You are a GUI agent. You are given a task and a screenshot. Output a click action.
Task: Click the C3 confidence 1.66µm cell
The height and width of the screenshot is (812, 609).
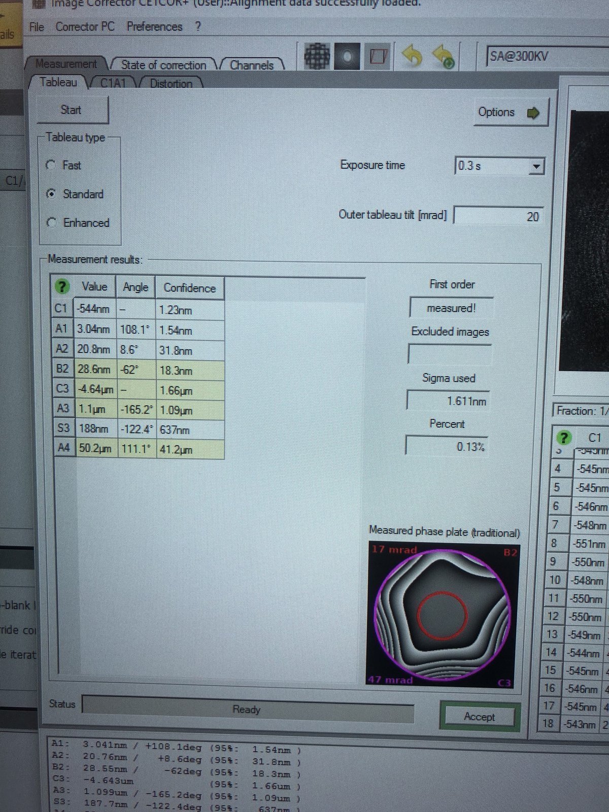coord(190,390)
